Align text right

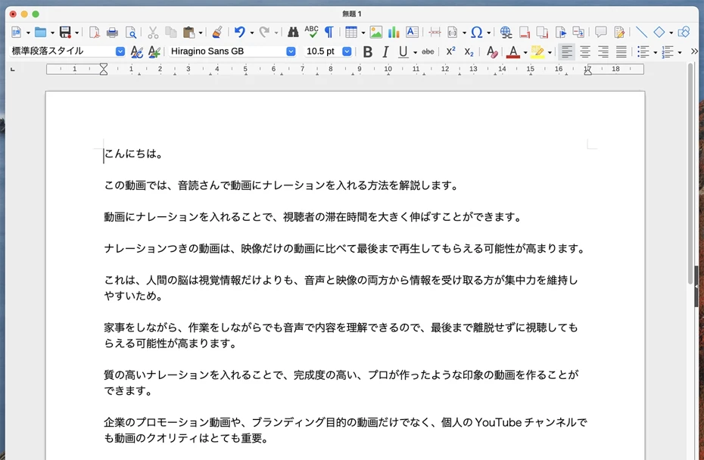603,52
